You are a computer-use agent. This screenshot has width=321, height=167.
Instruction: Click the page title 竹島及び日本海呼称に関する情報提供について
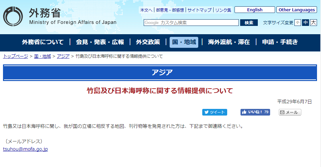(x=160, y=91)
